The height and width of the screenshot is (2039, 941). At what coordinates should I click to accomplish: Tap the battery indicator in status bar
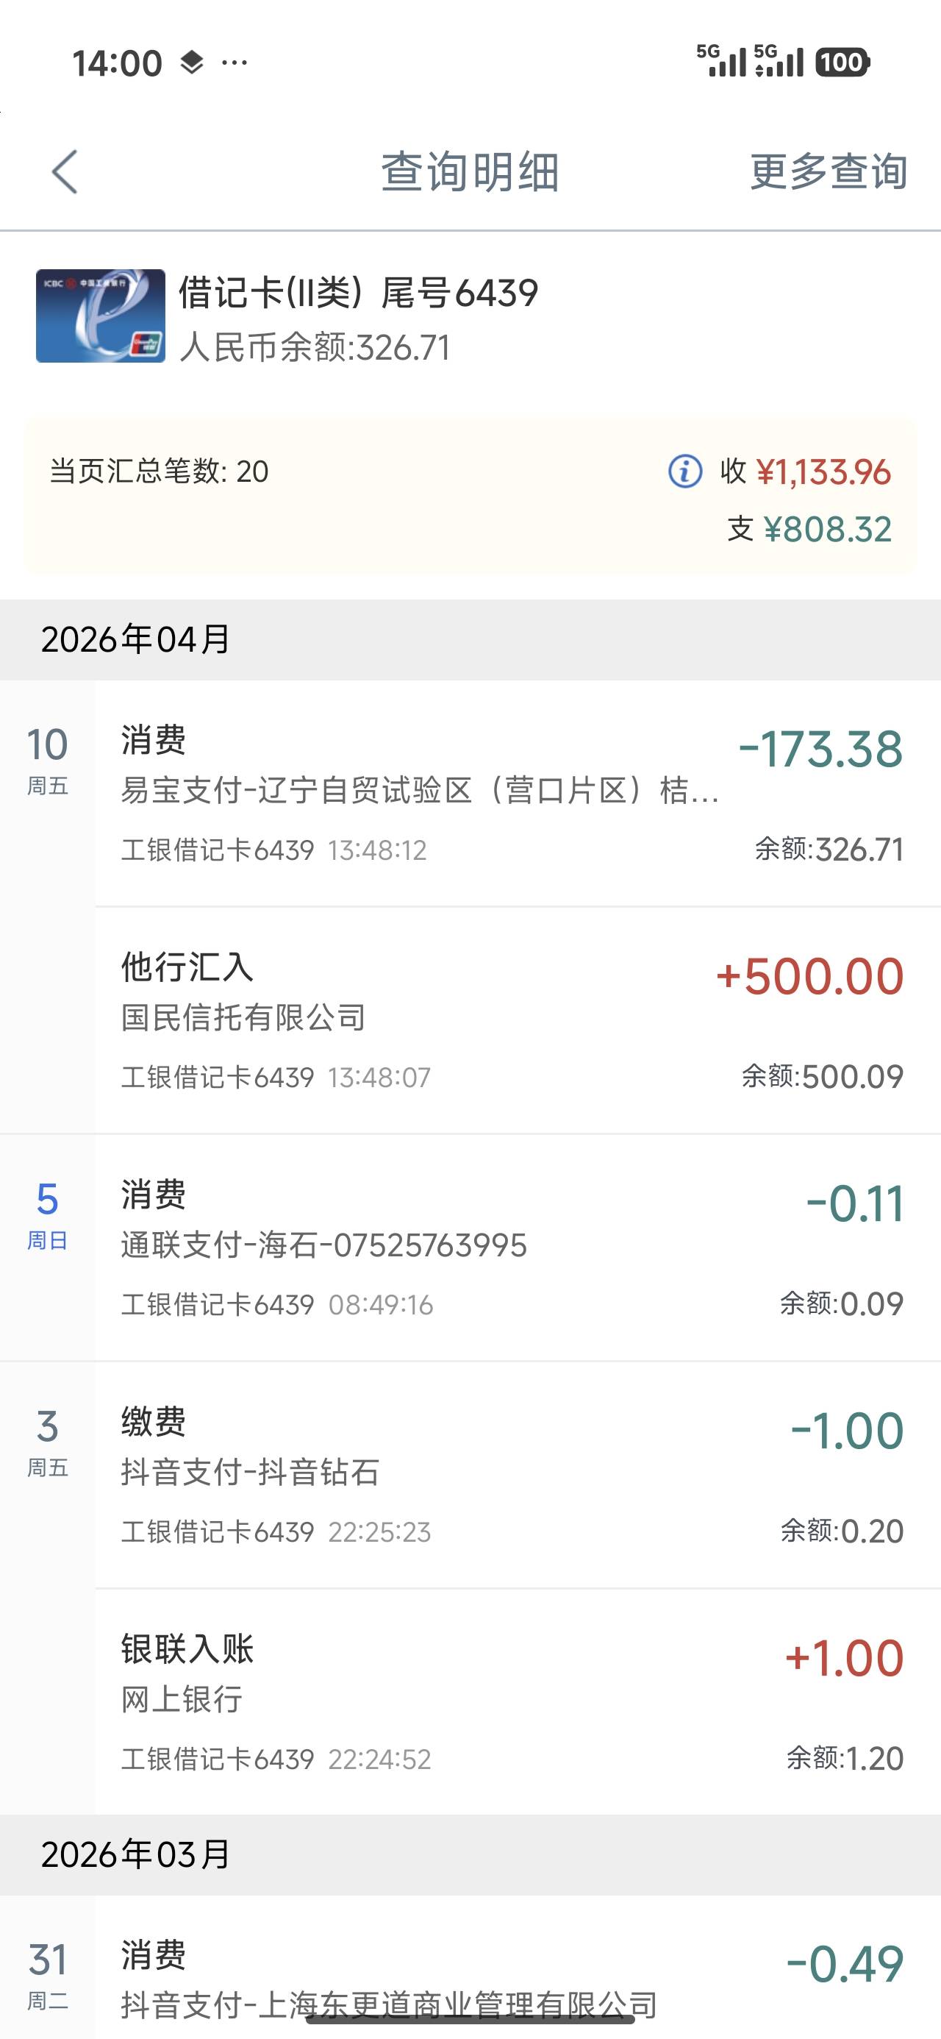point(842,63)
